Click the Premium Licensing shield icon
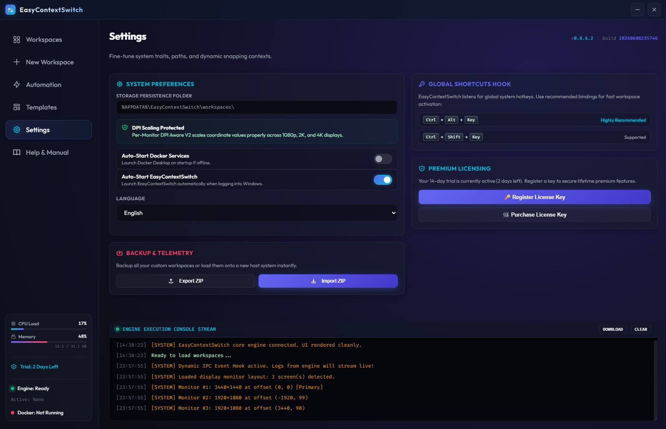 [x=422, y=169]
